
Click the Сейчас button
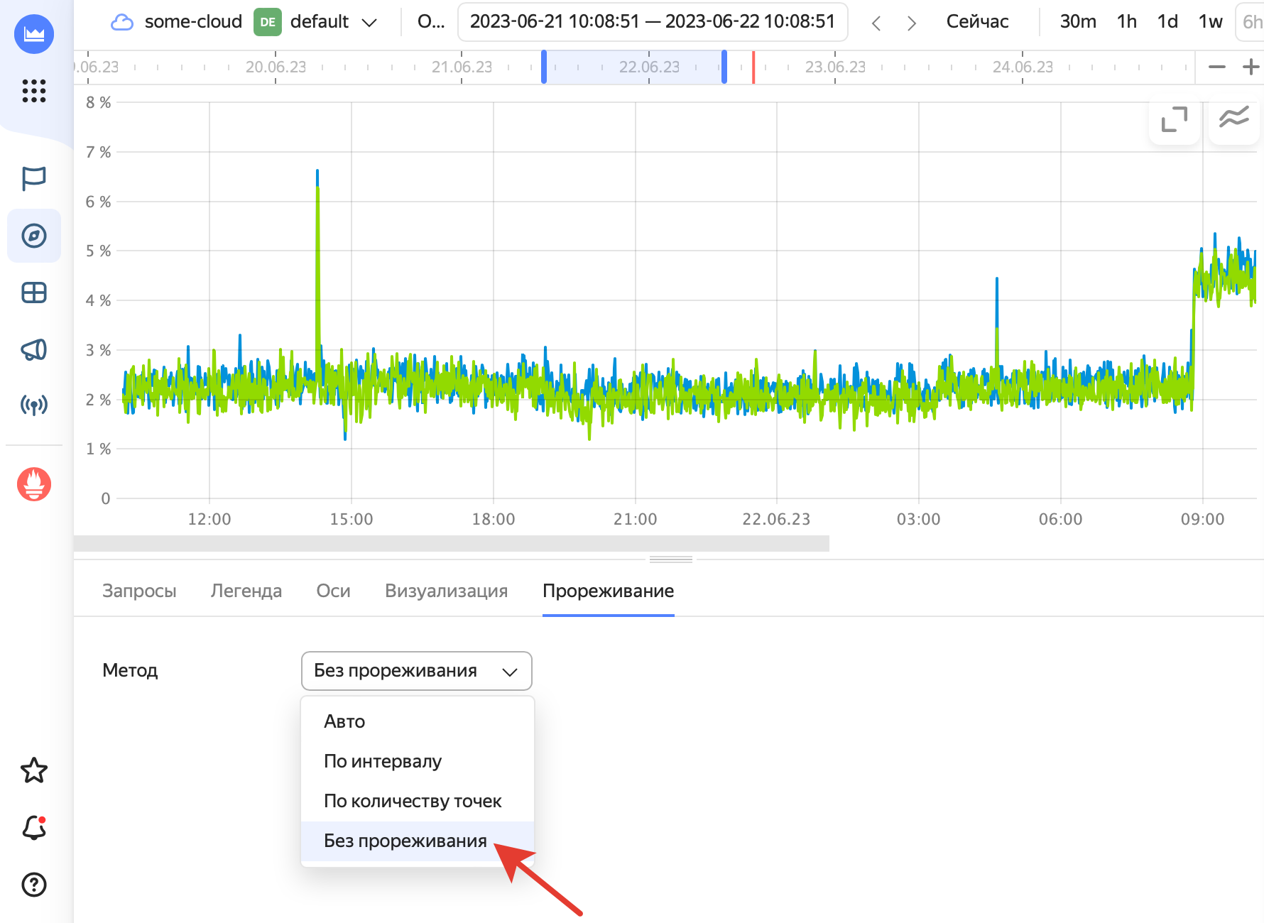(977, 22)
